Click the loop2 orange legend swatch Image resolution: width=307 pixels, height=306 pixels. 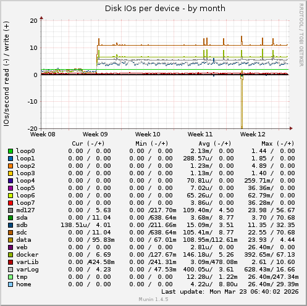pos(11,166)
